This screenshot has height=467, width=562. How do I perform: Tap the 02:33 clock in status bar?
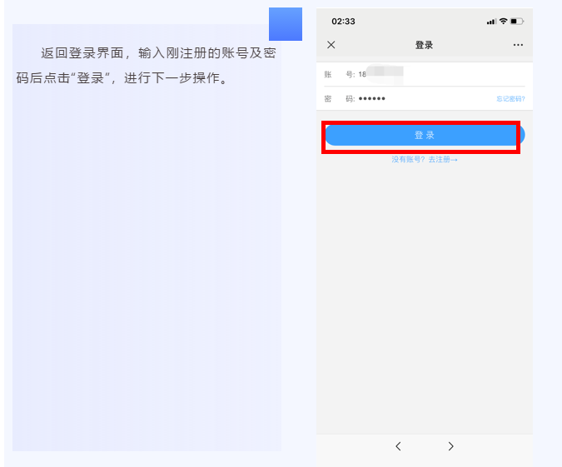point(343,22)
